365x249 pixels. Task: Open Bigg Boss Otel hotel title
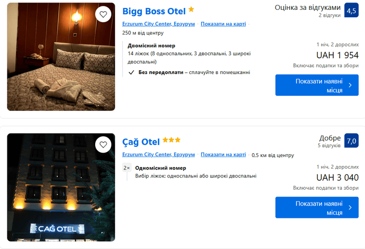tap(154, 11)
